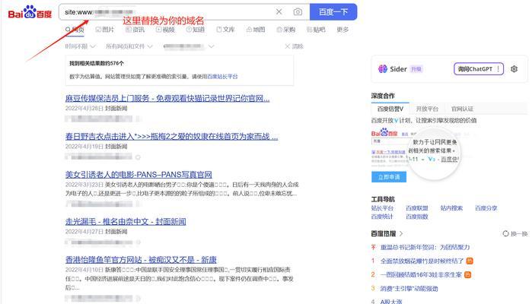
Task: Click the 立即申请 button
Action: click(389, 177)
